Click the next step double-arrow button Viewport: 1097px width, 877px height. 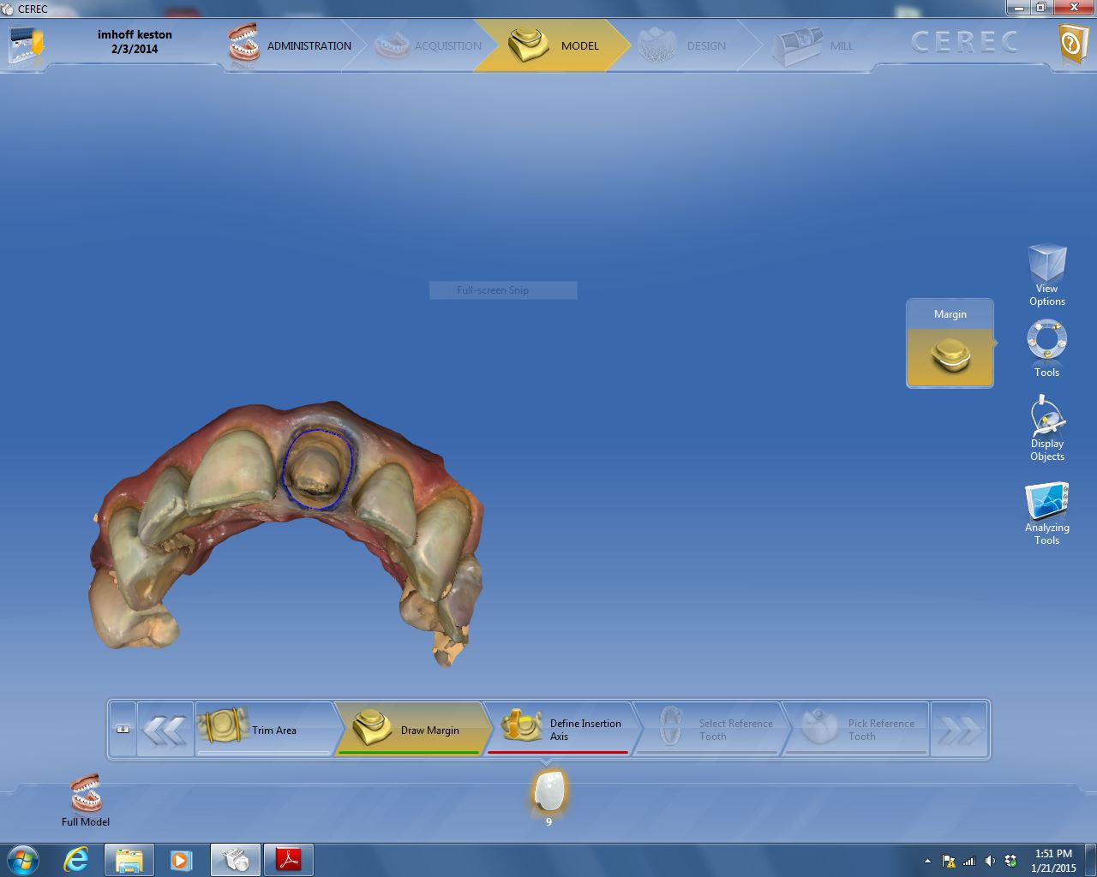[958, 730]
